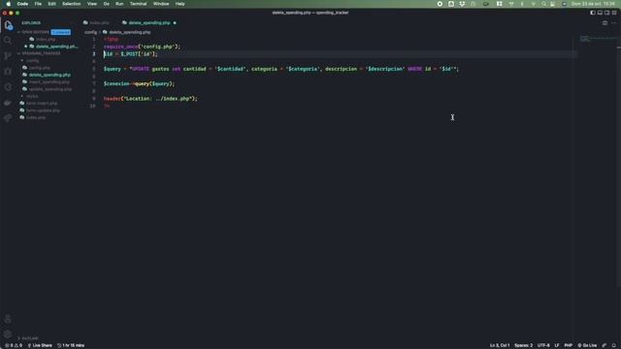
Task: Click the unsaved badge in Open Editors
Action: pyautogui.click(x=60, y=32)
